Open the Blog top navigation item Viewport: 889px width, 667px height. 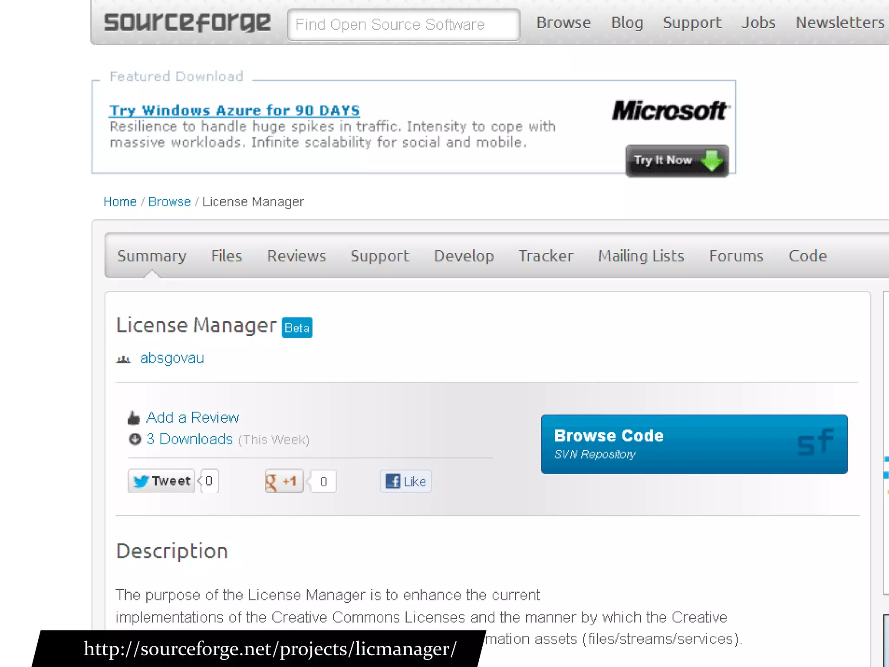tap(627, 23)
